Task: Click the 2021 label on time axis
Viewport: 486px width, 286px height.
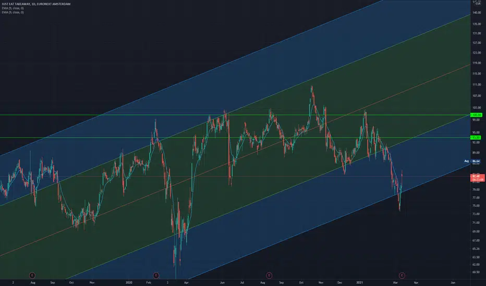Action: click(359, 282)
